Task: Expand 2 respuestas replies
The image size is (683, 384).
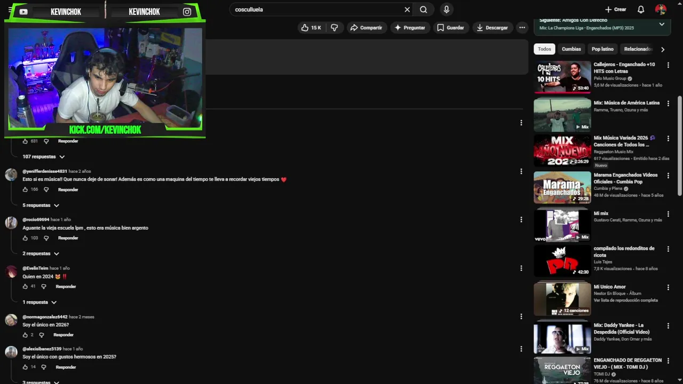Action: pyautogui.click(x=41, y=254)
